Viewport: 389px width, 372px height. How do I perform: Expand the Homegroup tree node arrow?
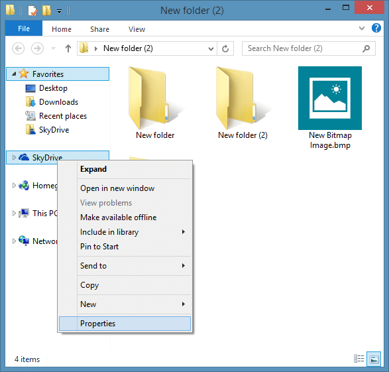click(x=14, y=186)
